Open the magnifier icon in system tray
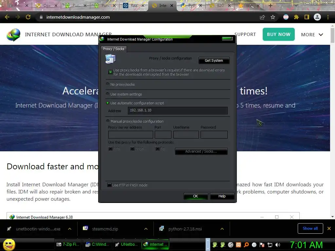The height and width of the screenshot is (251, 335). [x=246, y=245]
